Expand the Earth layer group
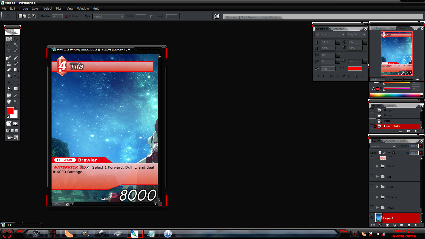The width and height of the screenshot is (425, 239). coord(377,187)
